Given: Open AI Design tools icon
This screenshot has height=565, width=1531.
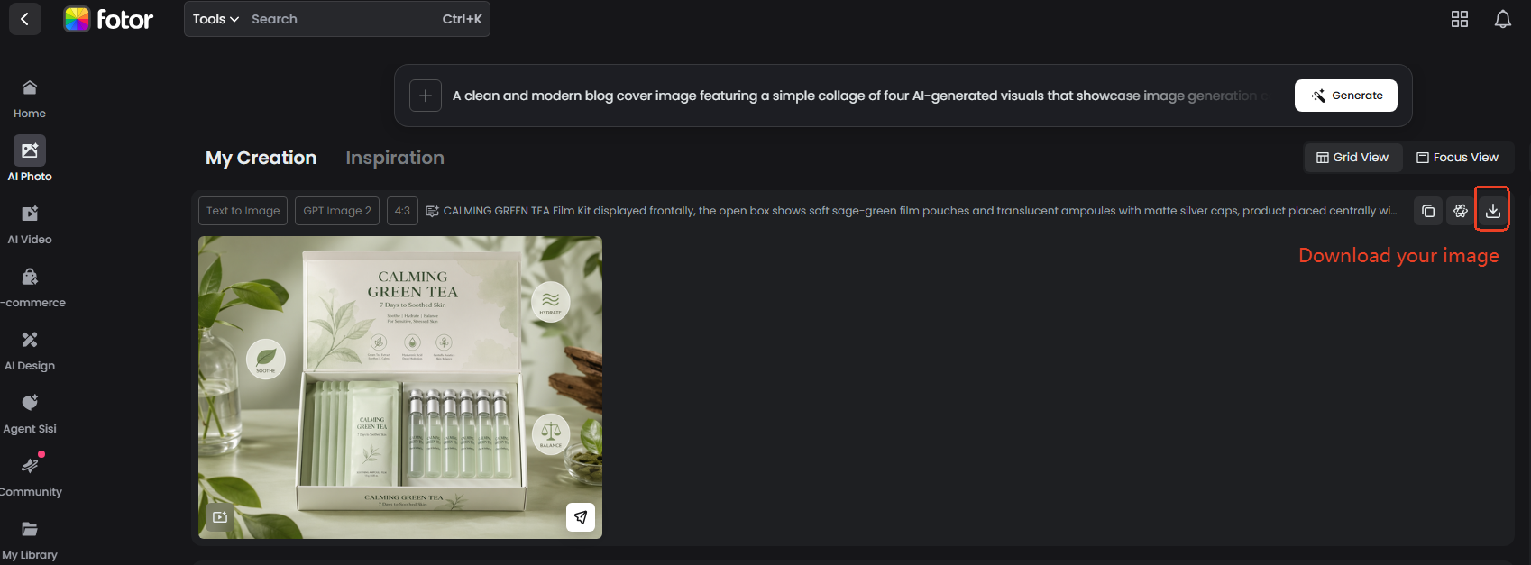Looking at the screenshot, I should pyautogui.click(x=30, y=340).
